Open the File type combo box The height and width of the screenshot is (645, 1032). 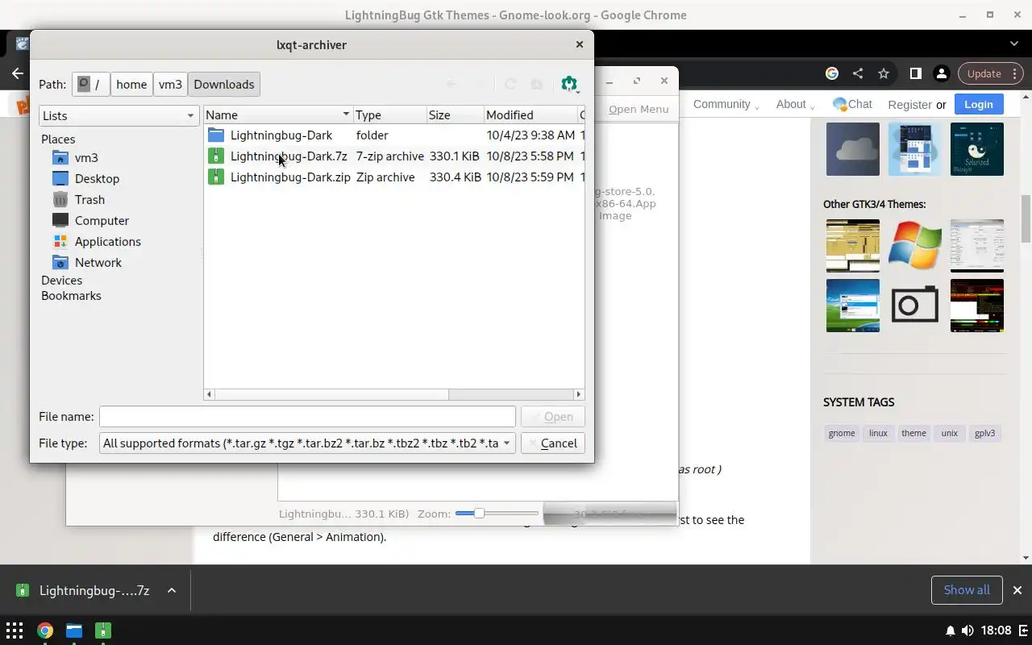click(307, 443)
